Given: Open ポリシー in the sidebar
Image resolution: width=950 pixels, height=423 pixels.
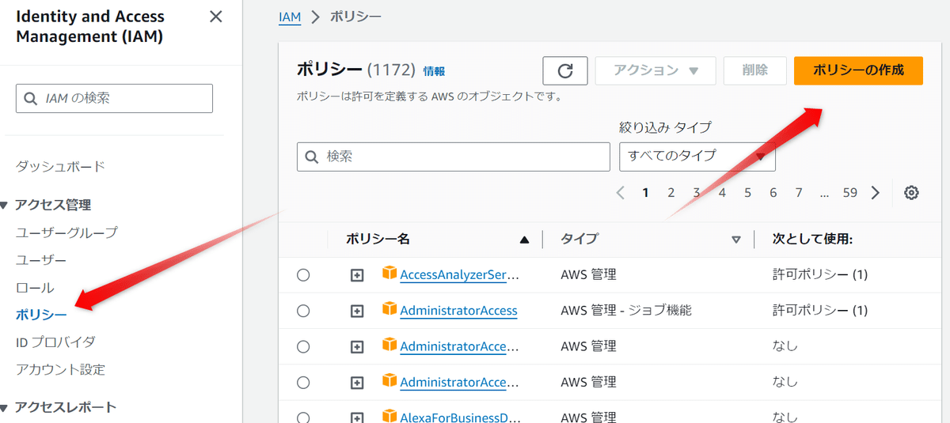Looking at the screenshot, I should [x=41, y=315].
